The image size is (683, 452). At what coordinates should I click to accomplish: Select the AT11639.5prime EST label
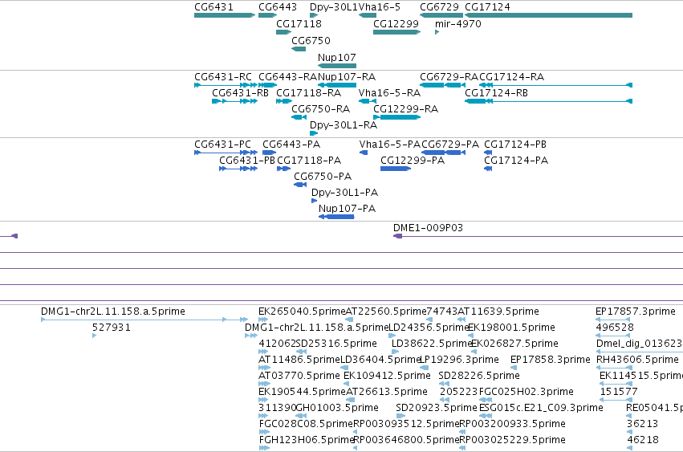(498, 312)
